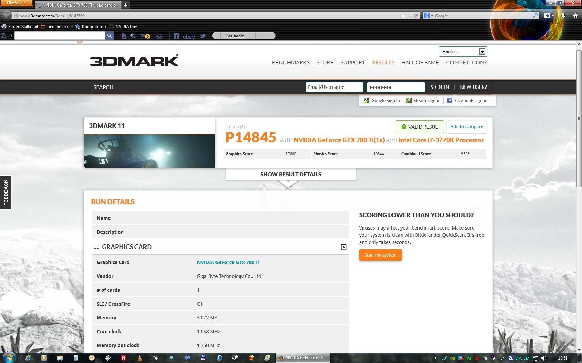Image resolution: width=582 pixels, height=363 pixels.
Task: Click the Search link in dark bar
Action: (103, 87)
